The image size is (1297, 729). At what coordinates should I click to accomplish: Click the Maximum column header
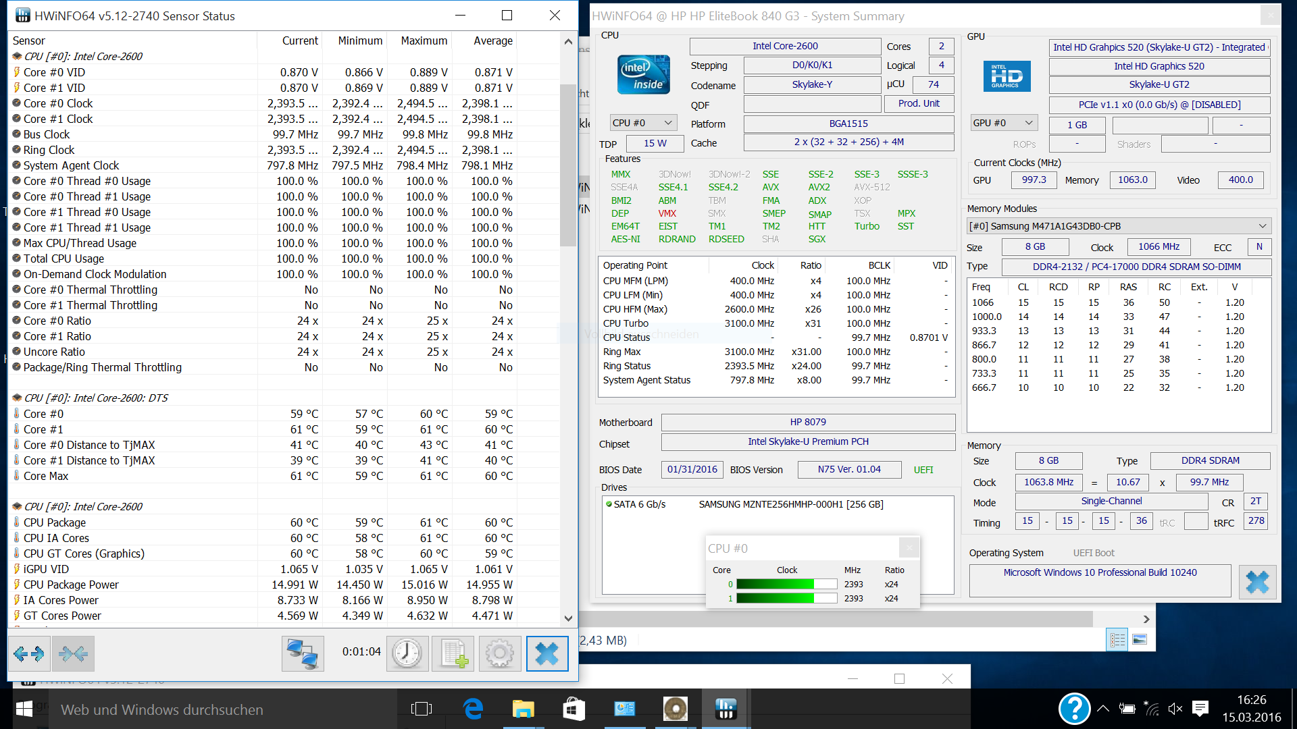point(424,40)
